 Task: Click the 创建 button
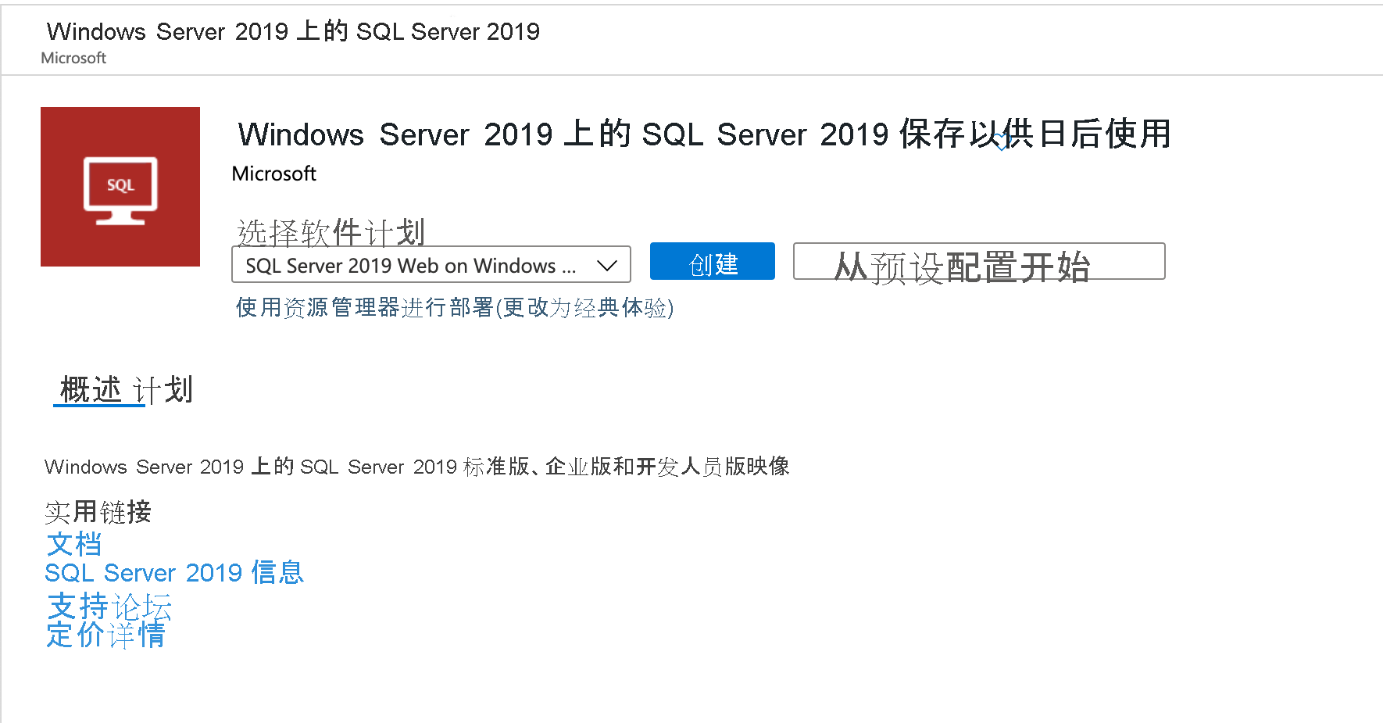[x=712, y=262]
